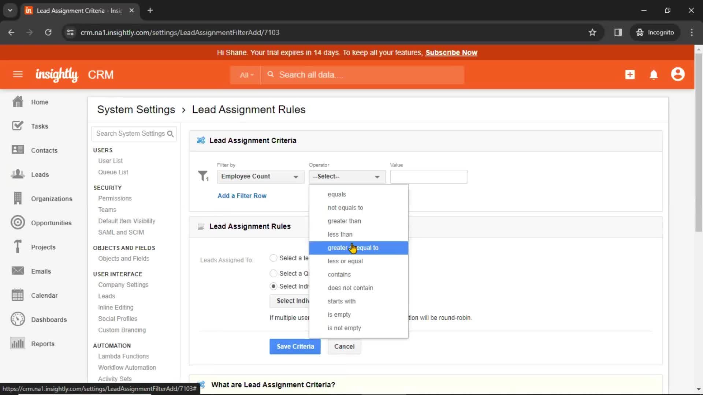This screenshot has width=703, height=395.
Task: Open the Filter by Employee Count dropdown
Action: [x=260, y=176]
